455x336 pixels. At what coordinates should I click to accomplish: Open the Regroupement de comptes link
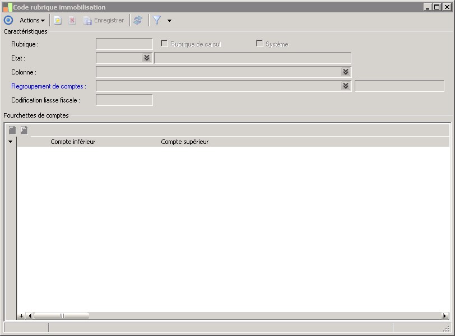pyautogui.click(x=48, y=86)
